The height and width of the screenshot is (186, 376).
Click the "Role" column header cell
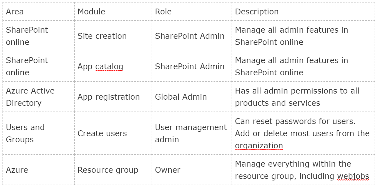click(x=192, y=12)
